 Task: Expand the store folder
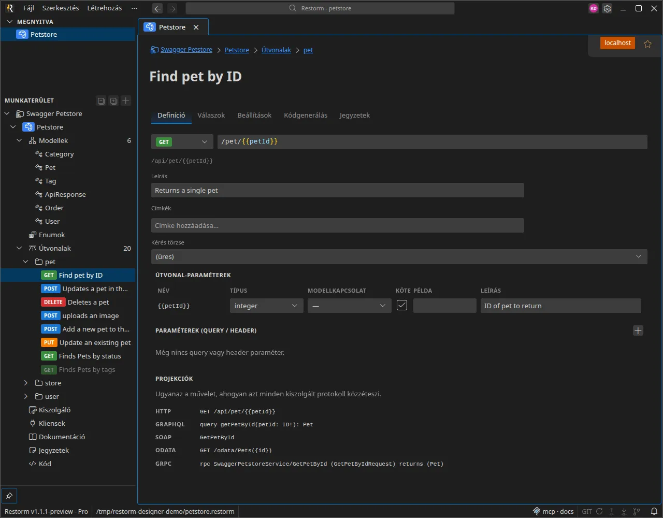pyautogui.click(x=26, y=383)
